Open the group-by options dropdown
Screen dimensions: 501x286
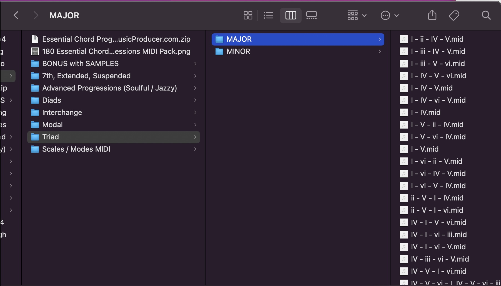tap(357, 15)
